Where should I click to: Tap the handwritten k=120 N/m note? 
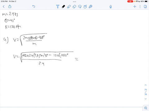coord(13,27)
